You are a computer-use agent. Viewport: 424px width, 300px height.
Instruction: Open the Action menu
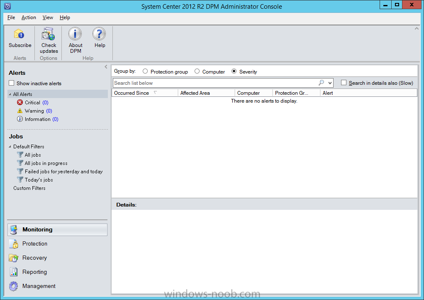(29, 17)
